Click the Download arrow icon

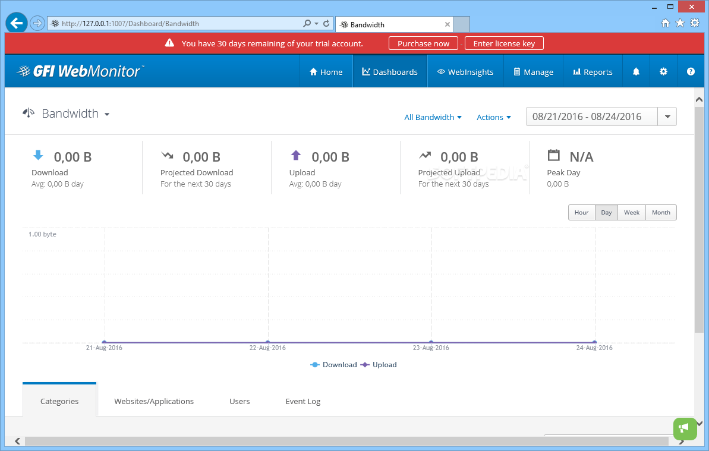pos(38,156)
